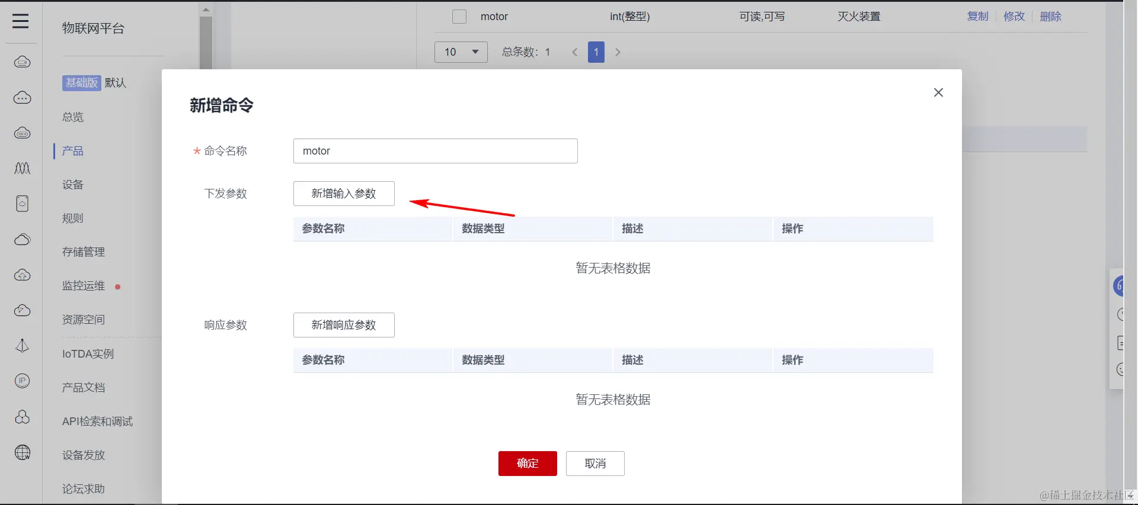This screenshot has width=1138, height=505.
Task: Click the sidebar vertical scrollbar thumb
Action: [206, 41]
